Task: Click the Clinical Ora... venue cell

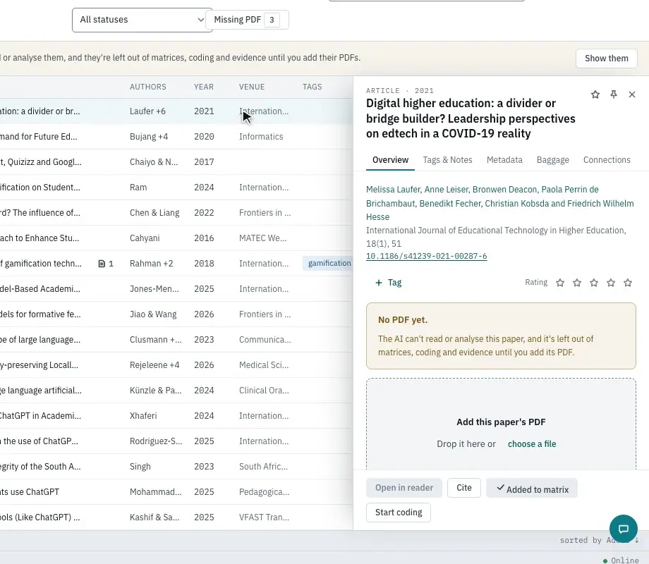Action: coord(264,390)
